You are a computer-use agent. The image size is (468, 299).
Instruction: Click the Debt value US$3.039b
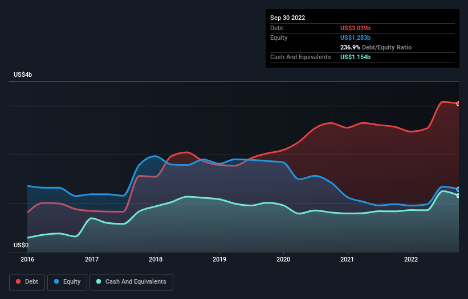(355, 28)
